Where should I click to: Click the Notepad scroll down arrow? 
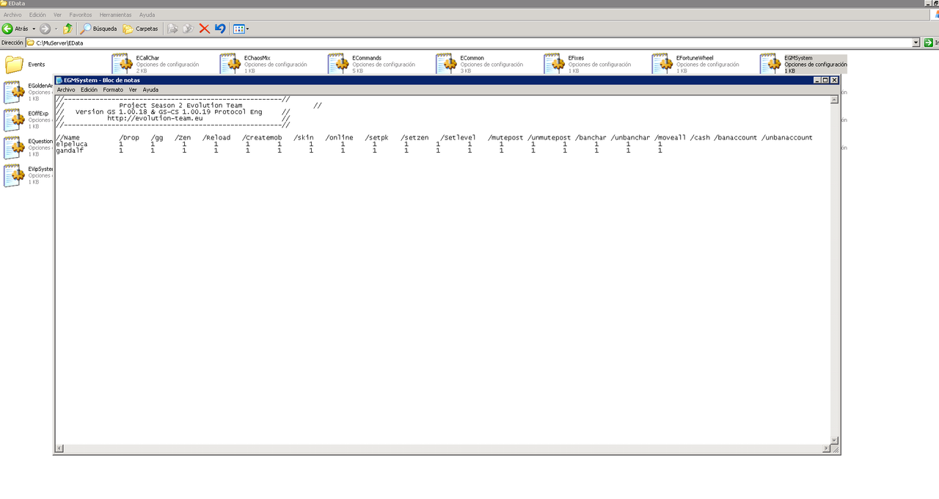click(834, 440)
